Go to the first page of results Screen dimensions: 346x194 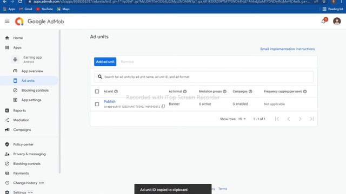tap(277, 119)
